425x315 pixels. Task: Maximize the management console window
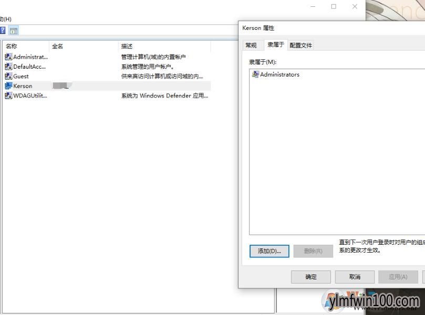coord(334,6)
